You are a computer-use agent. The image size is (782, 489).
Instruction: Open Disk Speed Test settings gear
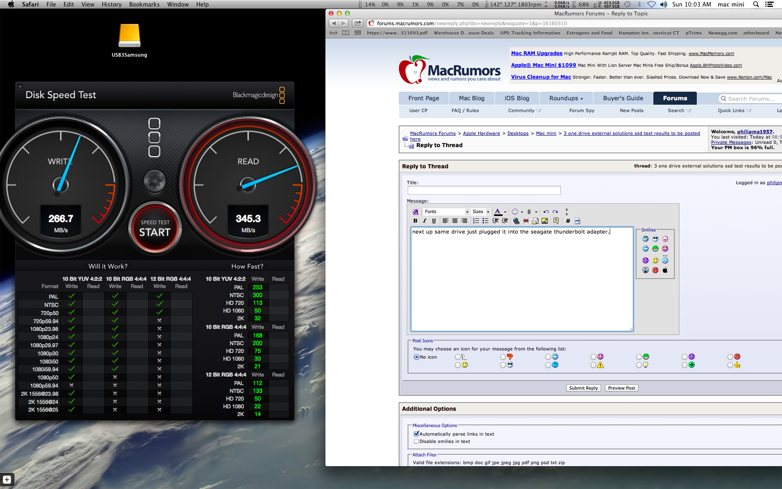(x=155, y=181)
